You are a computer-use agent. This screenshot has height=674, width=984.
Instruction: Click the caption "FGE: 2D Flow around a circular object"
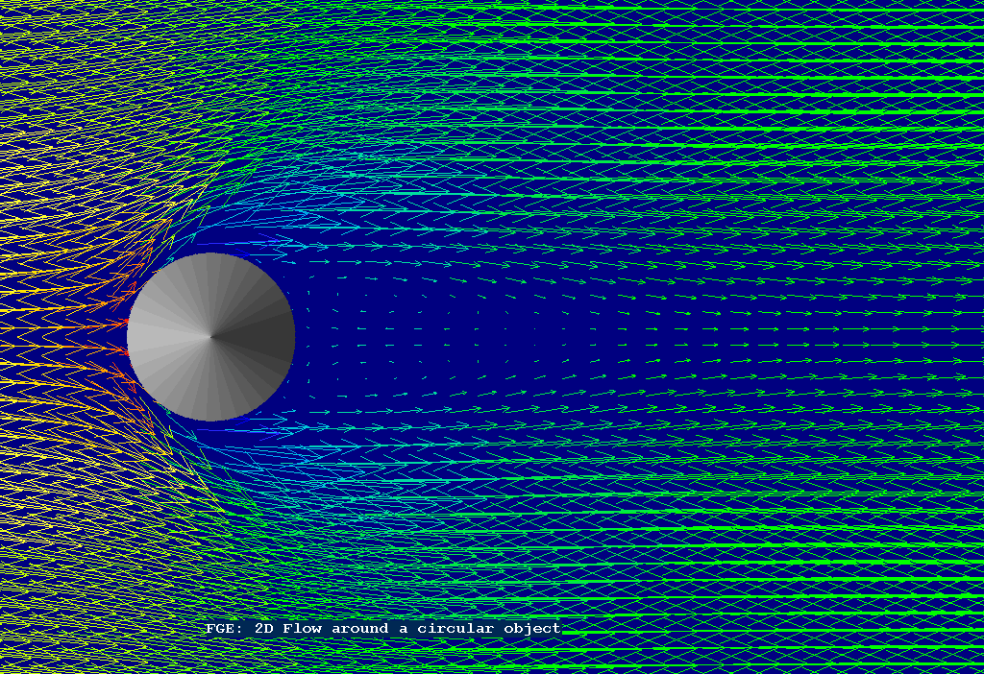[x=382, y=628]
